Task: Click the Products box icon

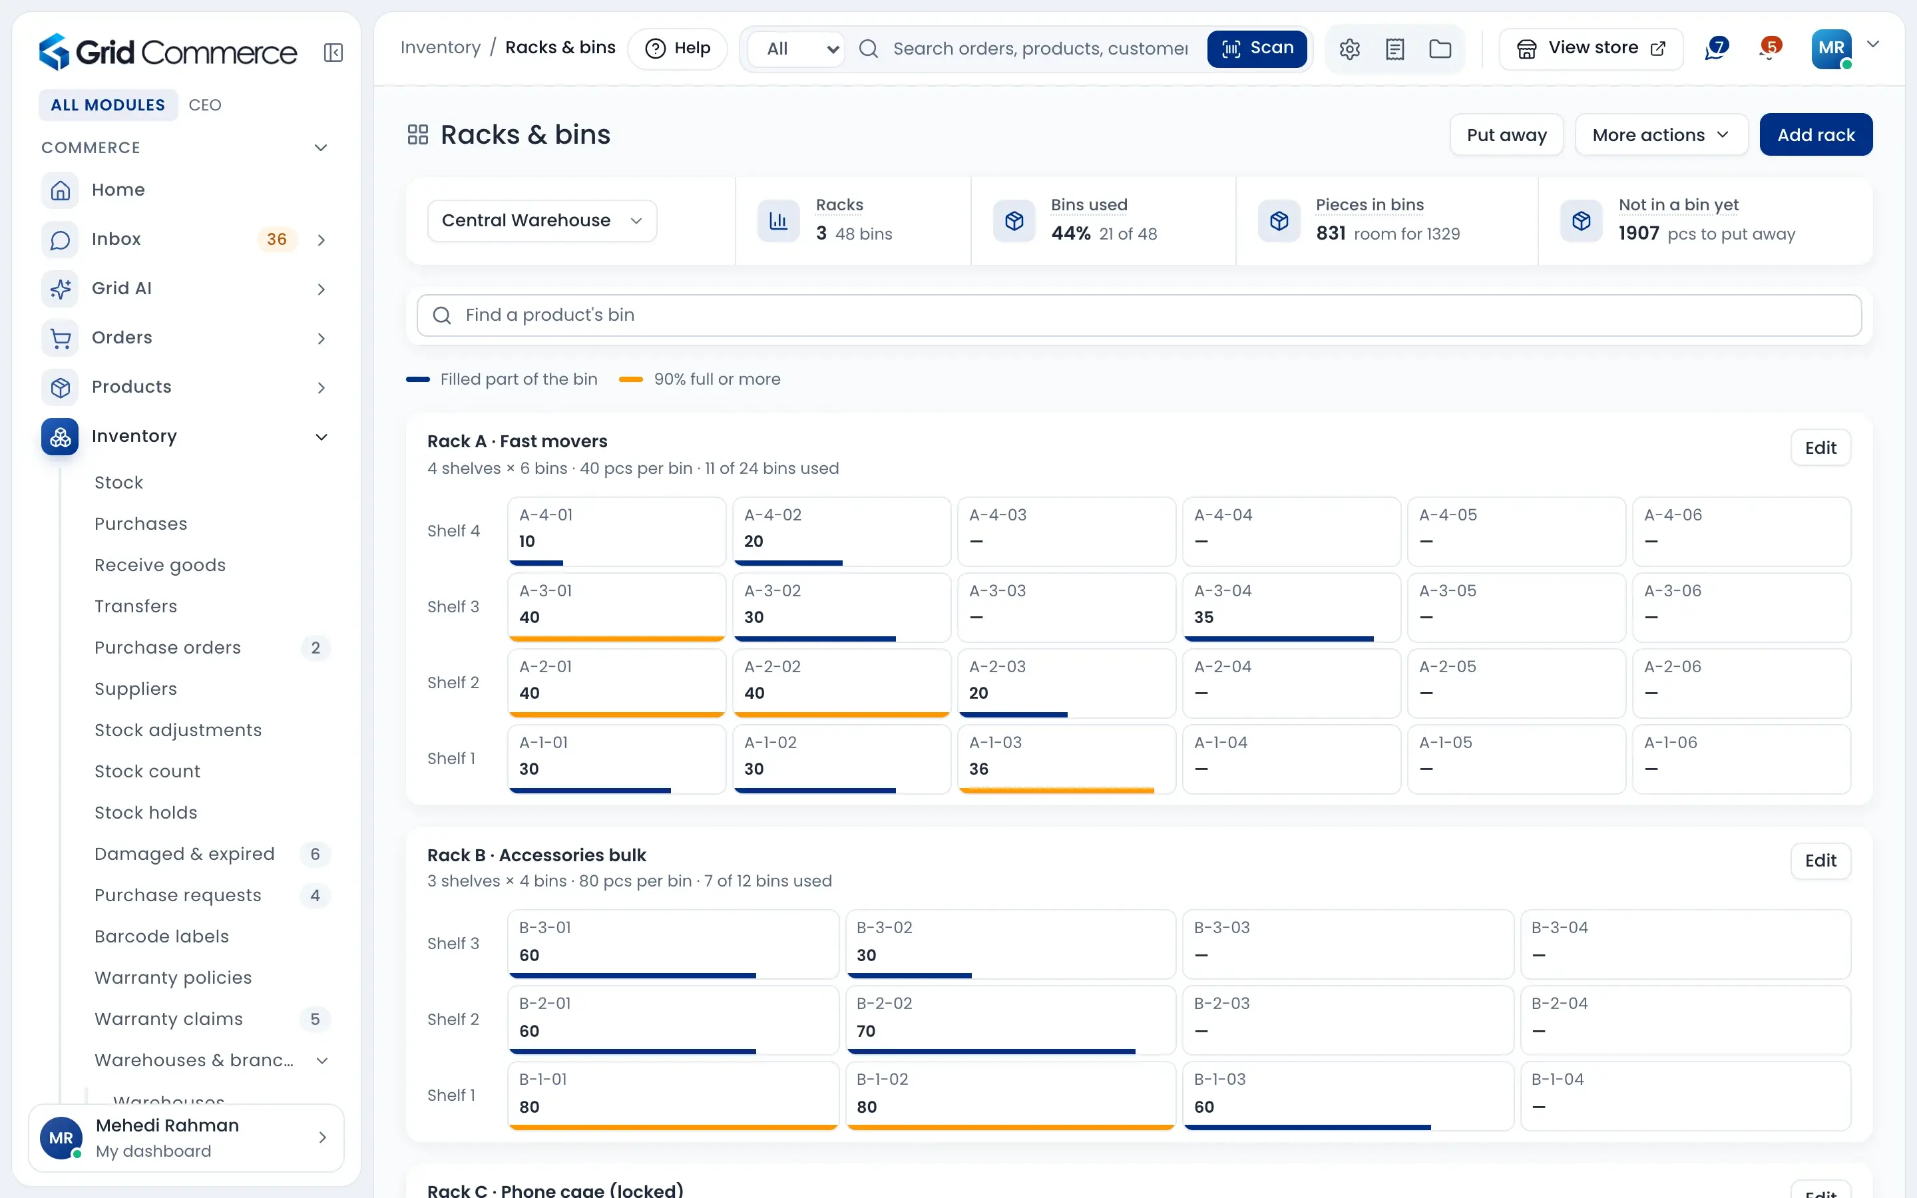Action: pyautogui.click(x=60, y=387)
